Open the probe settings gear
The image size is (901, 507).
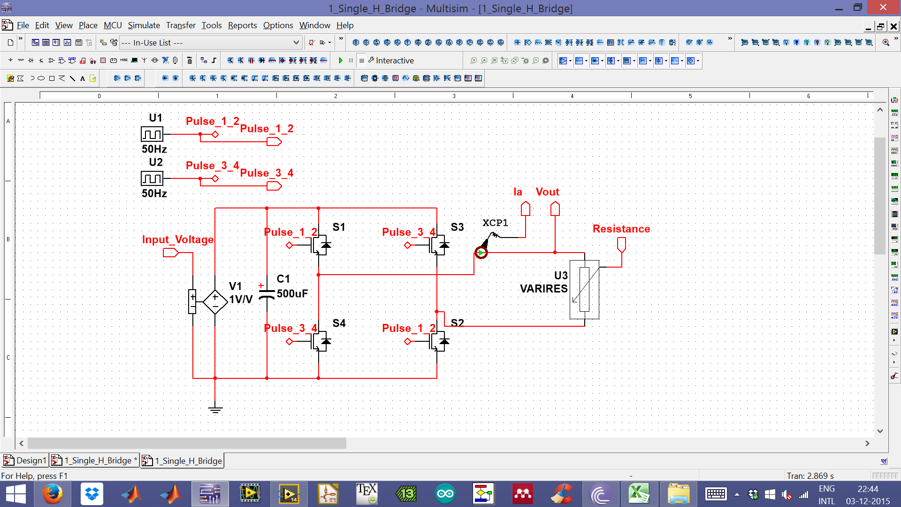coord(546,60)
